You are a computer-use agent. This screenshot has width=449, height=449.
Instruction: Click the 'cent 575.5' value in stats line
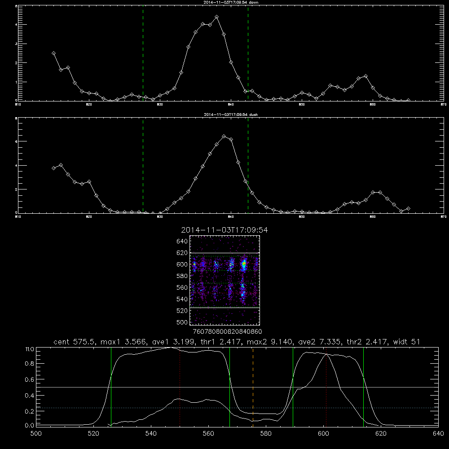[x=75, y=342]
